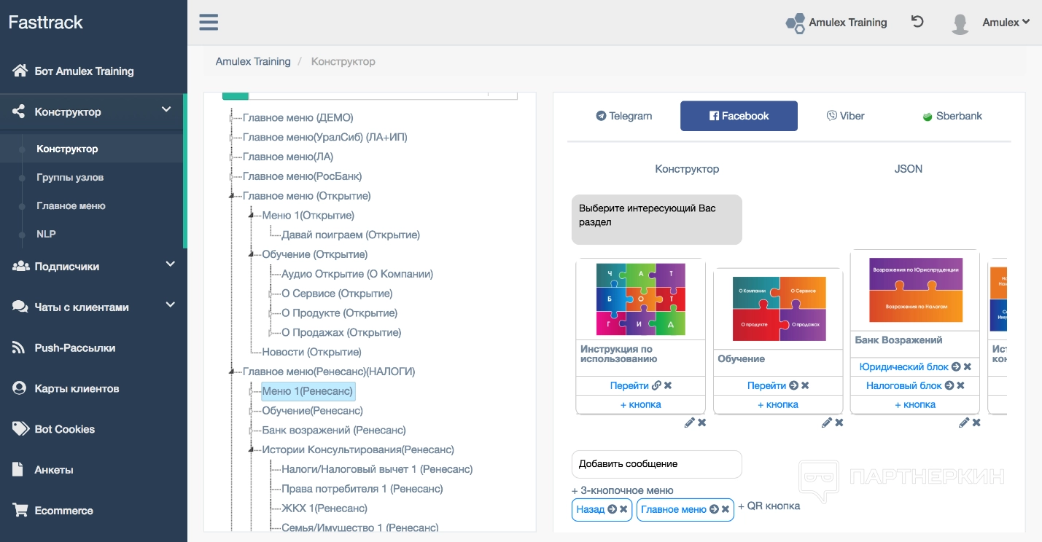Screen dimensions: 1042x542
Task: Collapse the Главное меню (Открытие) tree node
Action: [232, 196]
